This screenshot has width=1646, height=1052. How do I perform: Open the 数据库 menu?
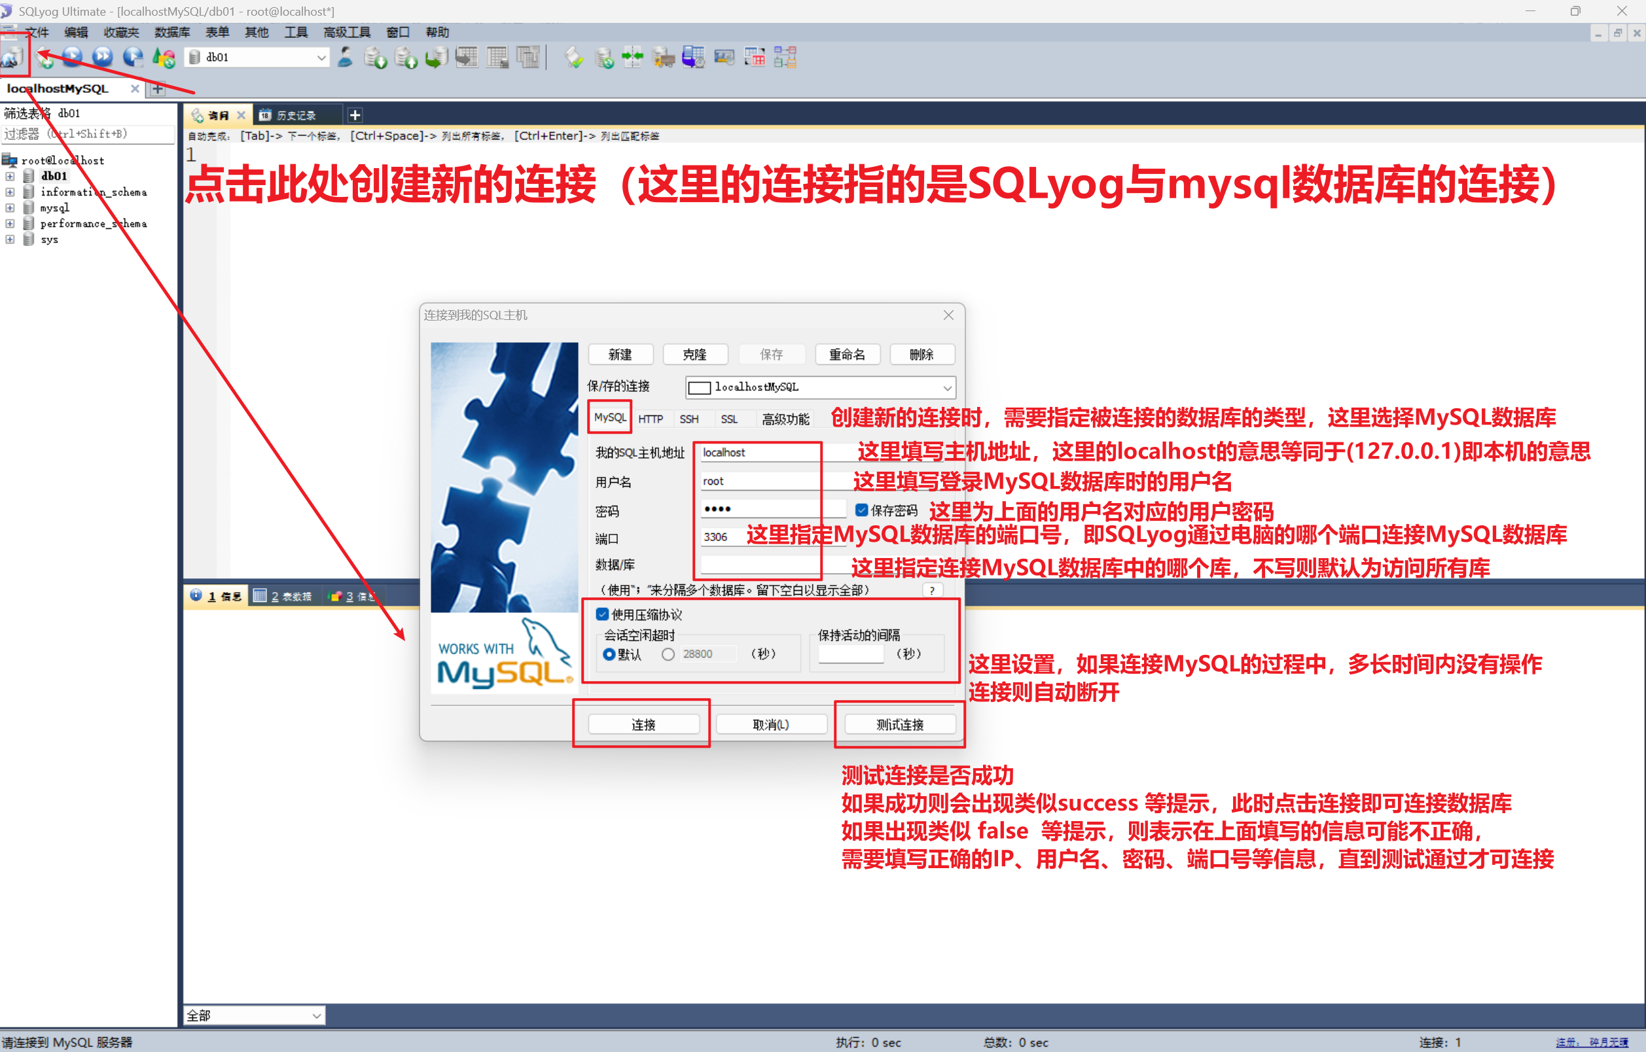pos(172,32)
